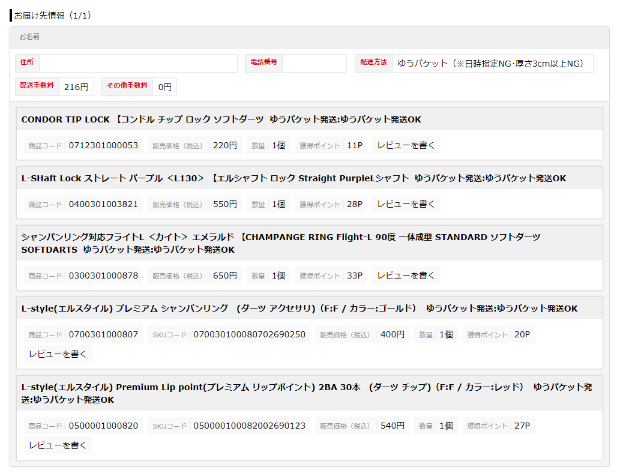Click the 216円 shipping fee value
617x473 pixels.
[x=76, y=87]
